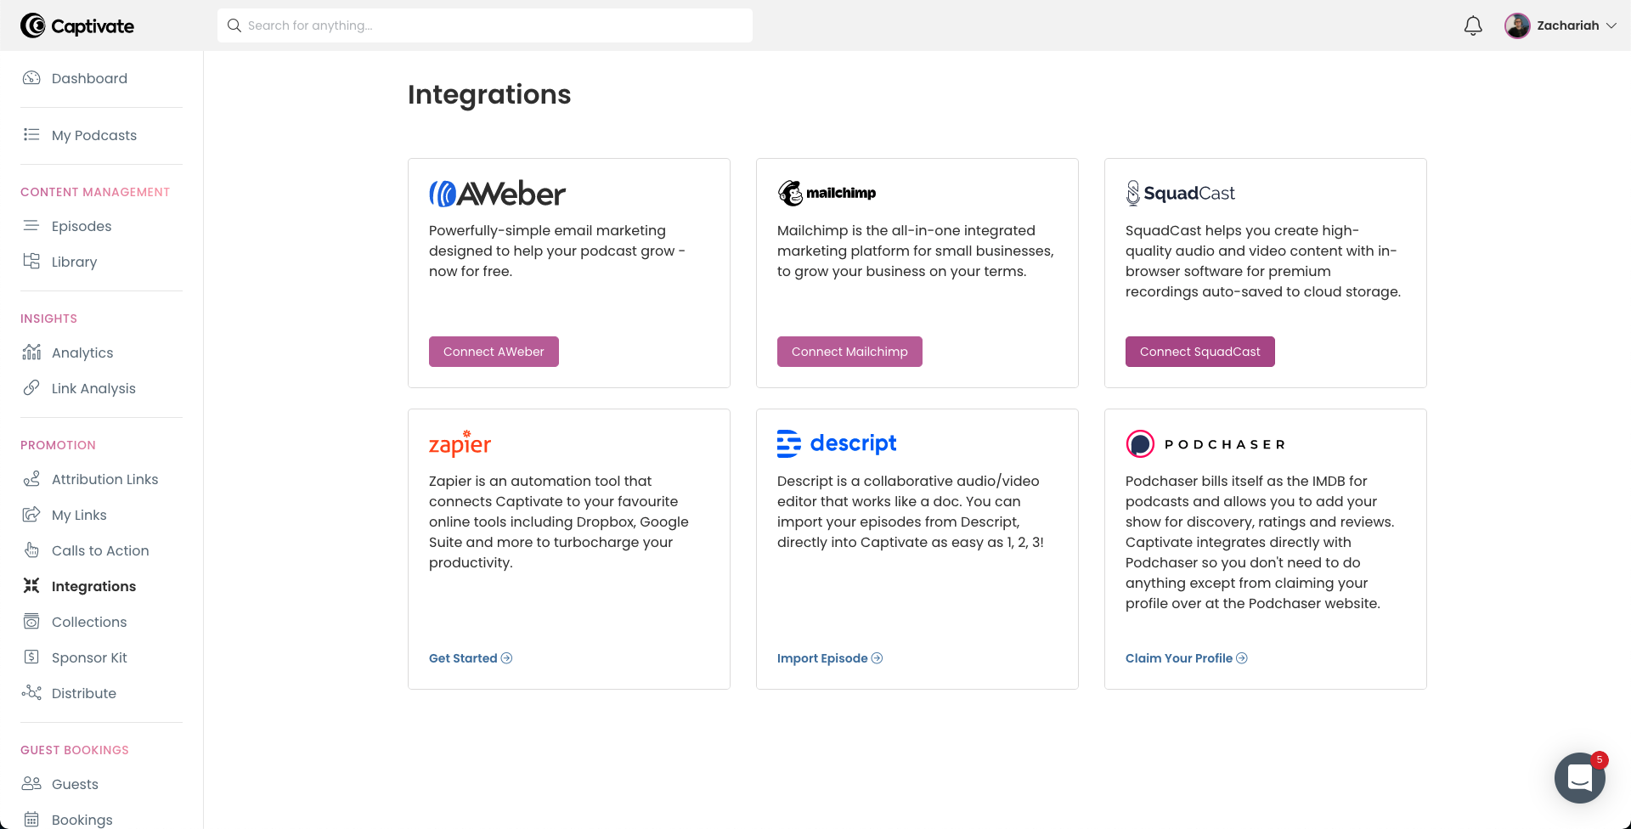Screen dimensions: 1631x829
Task: Click the Sponsor Kit dollar icon
Action: click(x=31, y=657)
